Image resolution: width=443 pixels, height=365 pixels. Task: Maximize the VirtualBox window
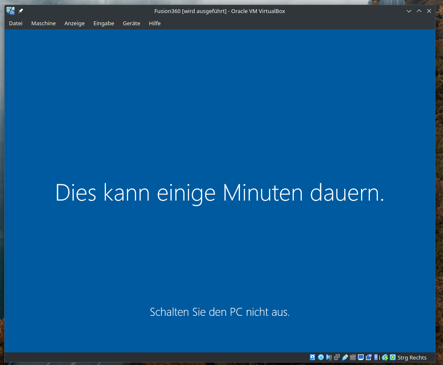[419, 11]
